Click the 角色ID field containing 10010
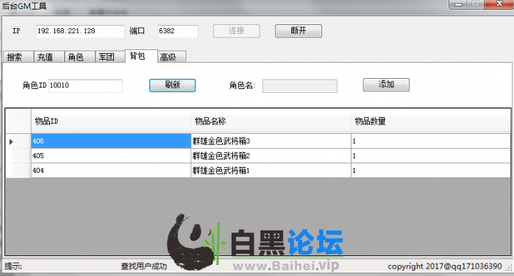The width and height of the screenshot is (514, 276). (x=85, y=85)
